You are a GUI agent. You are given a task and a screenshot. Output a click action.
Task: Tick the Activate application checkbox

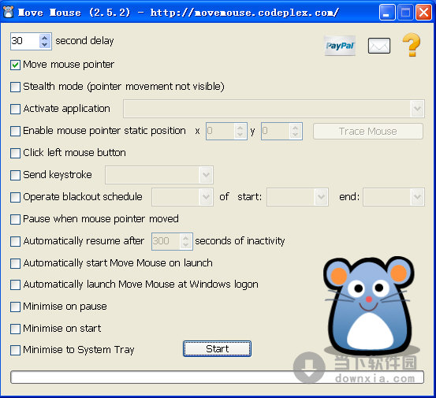15,109
